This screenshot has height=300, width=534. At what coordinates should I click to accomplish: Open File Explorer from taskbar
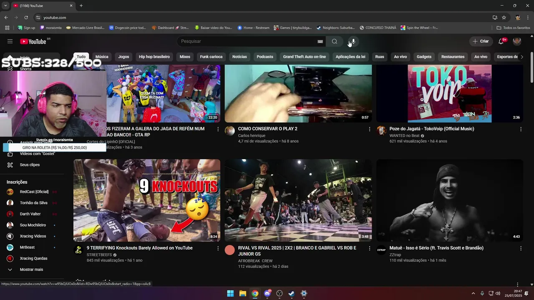(x=242, y=293)
